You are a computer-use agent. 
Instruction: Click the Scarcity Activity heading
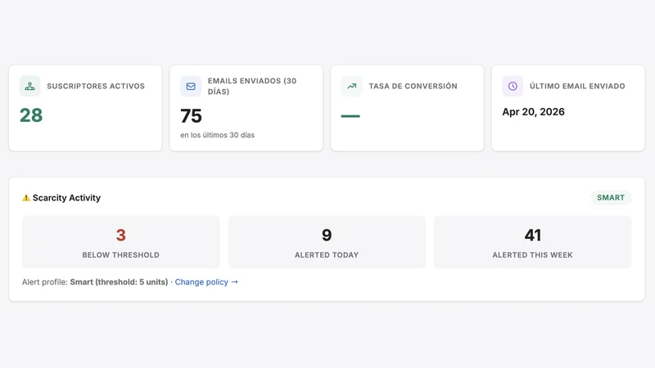[66, 198]
